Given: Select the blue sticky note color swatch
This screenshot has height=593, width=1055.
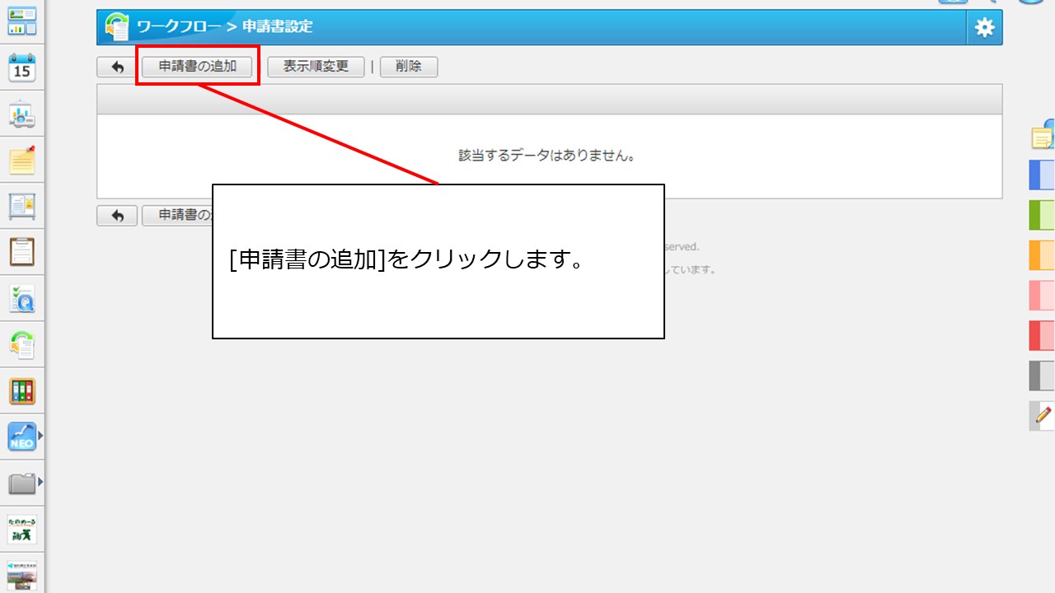Looking at the screenshot, I should click(1042, 175).
